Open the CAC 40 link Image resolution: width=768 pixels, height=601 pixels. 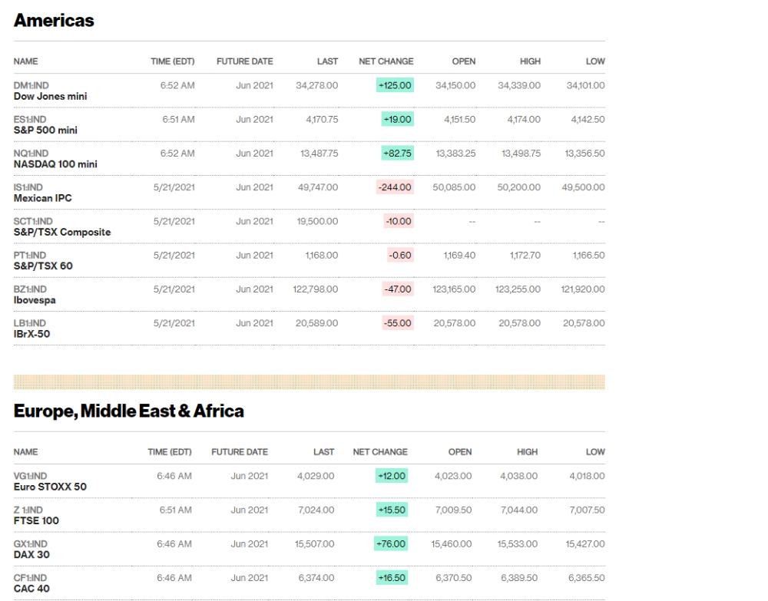pos(31,588)
